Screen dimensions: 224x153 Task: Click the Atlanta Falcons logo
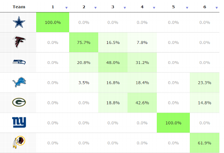tap(19, 42)
